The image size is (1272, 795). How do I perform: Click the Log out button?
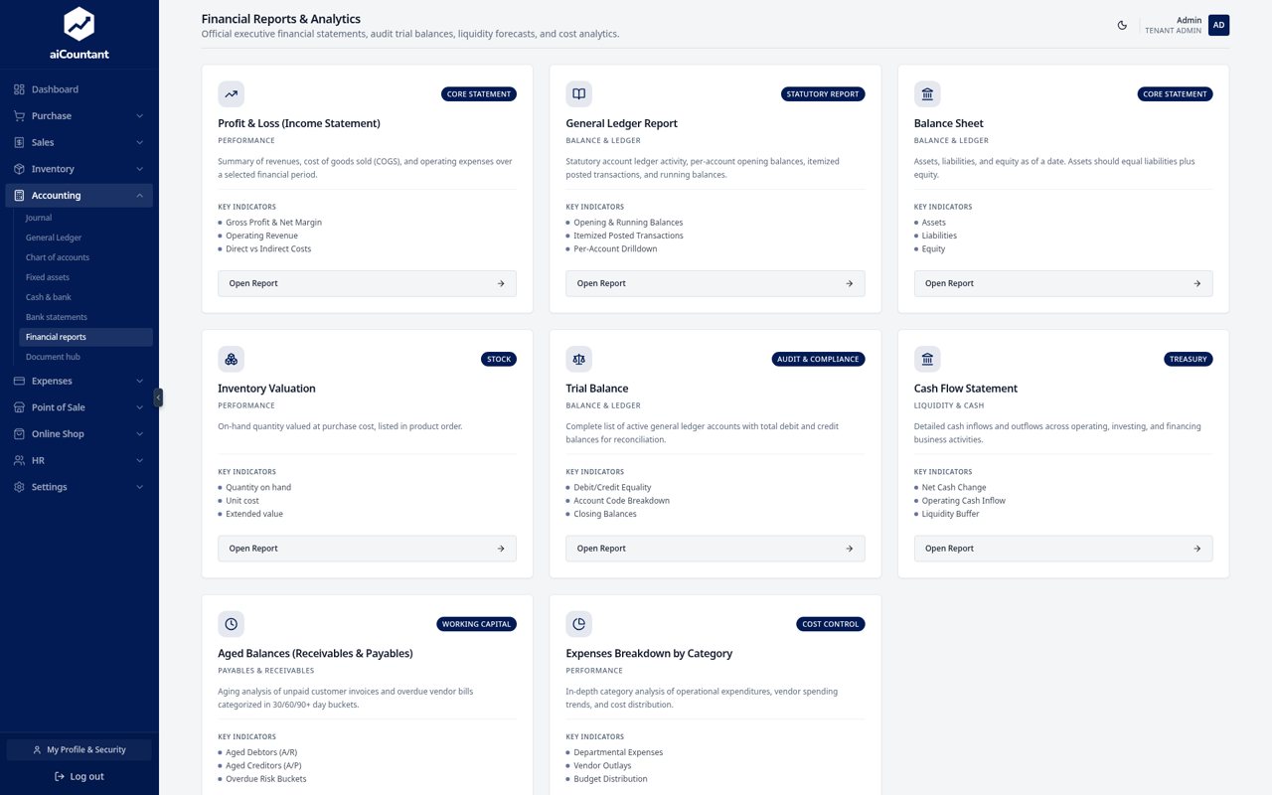tap(79, 776)
